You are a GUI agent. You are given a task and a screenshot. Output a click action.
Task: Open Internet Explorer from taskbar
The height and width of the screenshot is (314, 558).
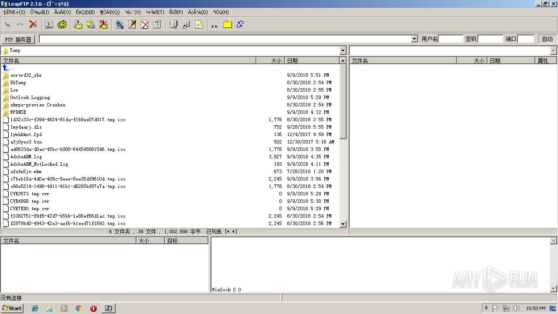pyautogui.click(x=35, y=308)
